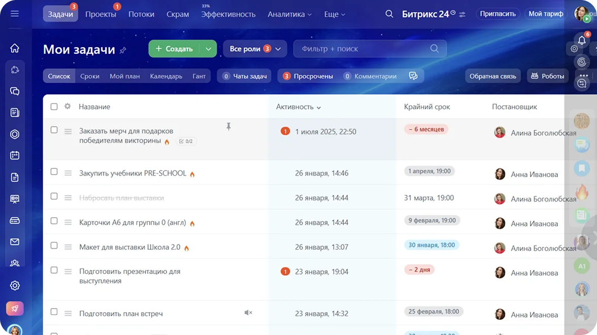Launch the rocket icon in the sidebar
Viewport: 597px width, 335px height.
coord(15,308)
